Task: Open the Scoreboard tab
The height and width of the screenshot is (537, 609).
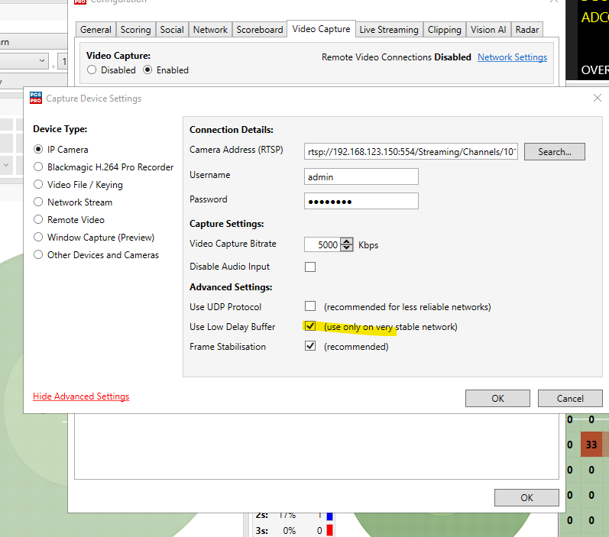Action: 259,30
